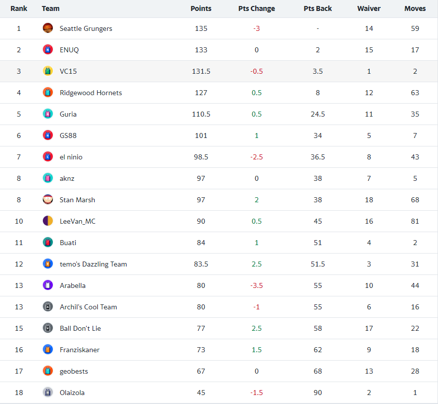Open the Franziskaner team link
The width and height of the screenshot is (438, 404).
click(80, 350)
